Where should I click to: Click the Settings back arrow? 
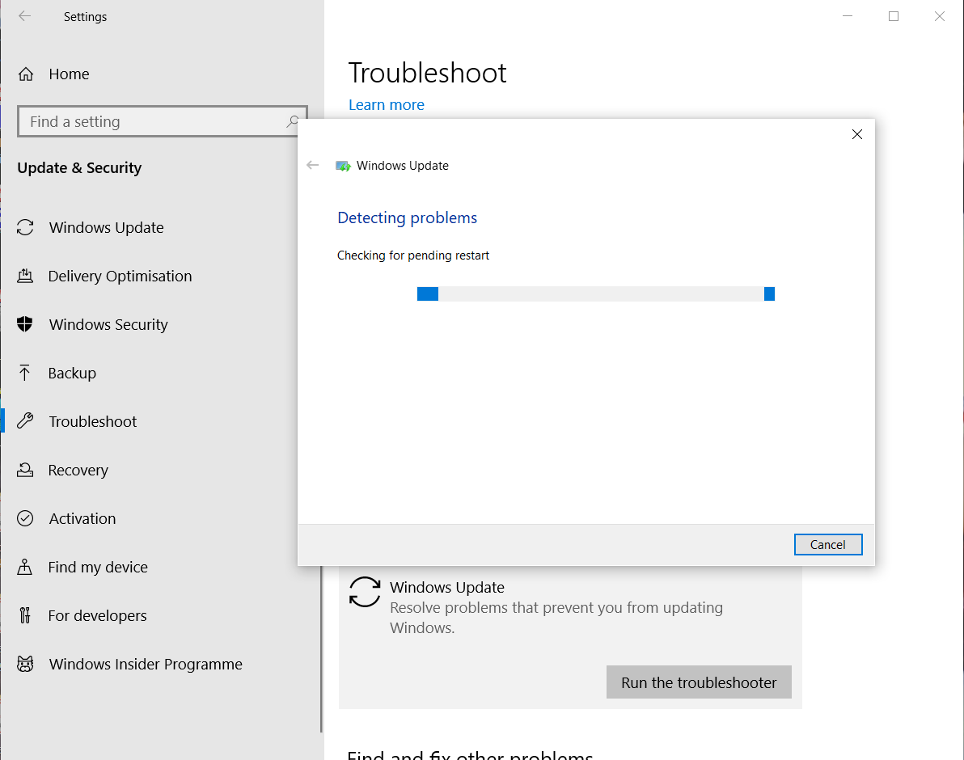tap(24, 17)
